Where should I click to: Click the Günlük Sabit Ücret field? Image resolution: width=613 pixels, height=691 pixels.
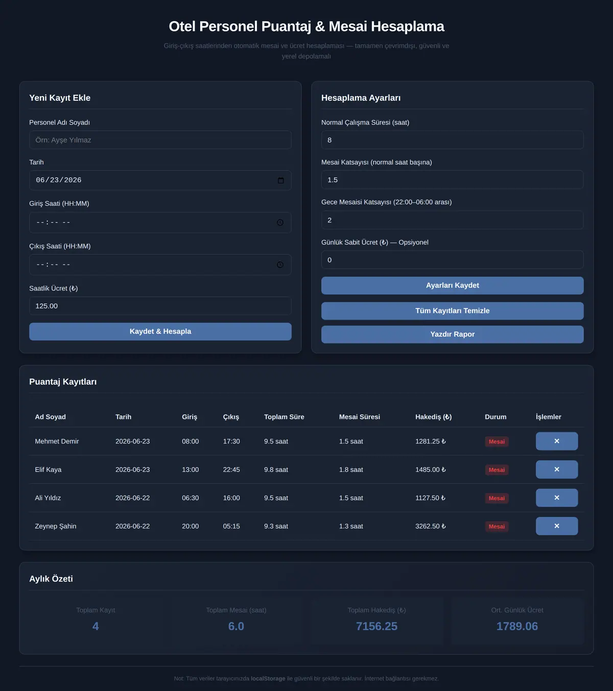[453, 260]
